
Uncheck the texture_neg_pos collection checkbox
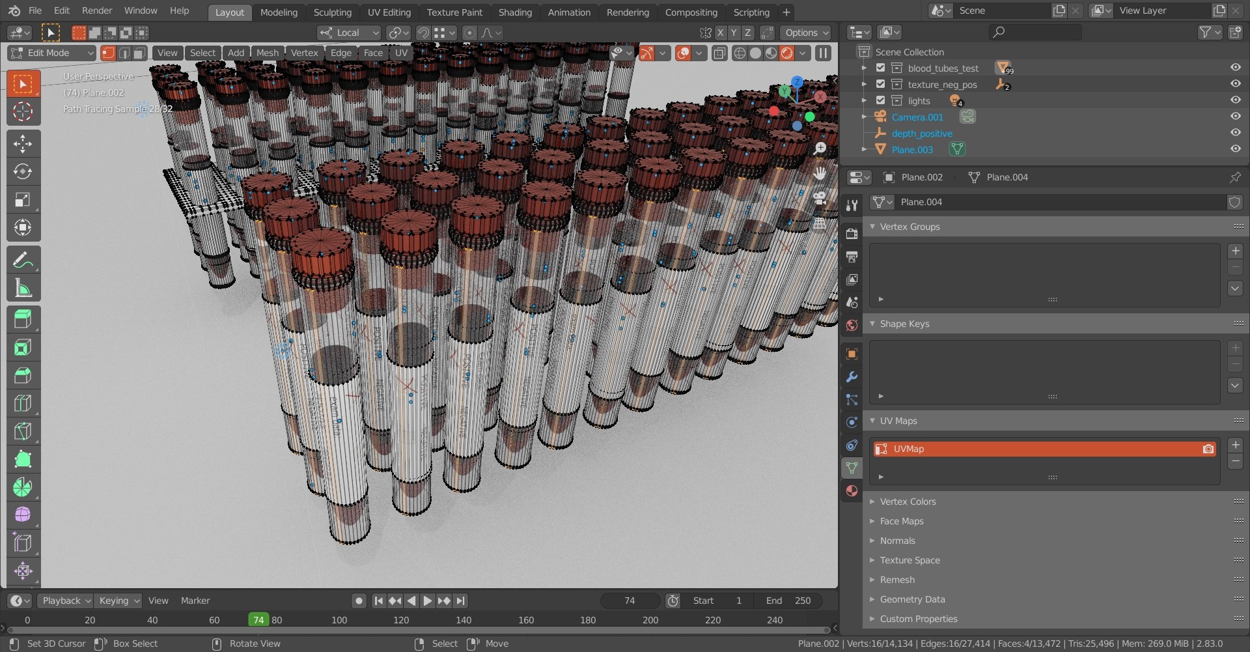click(880, 84)
